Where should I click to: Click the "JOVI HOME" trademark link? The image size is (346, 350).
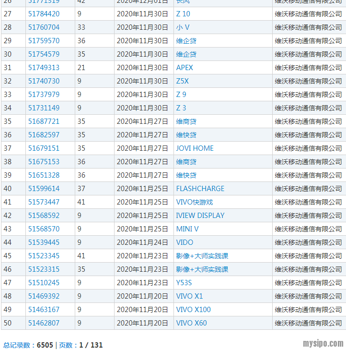[x=195, y=148]
